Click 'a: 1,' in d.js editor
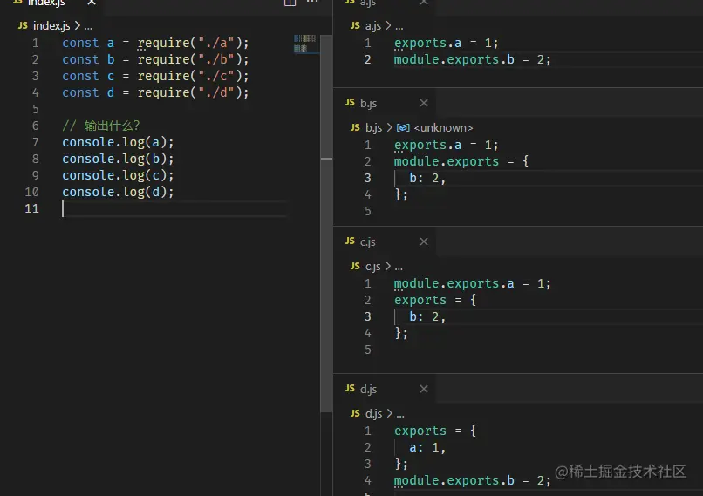The height and width of the screenshot is (496, 703). [427, 447]
